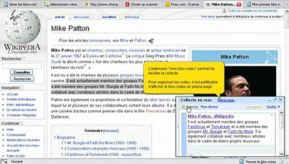Go to section 1.3 Fantômas et Tomahawk
Image resolution: width=289 pixels, height=164 pixels.
tap(101, 154)
